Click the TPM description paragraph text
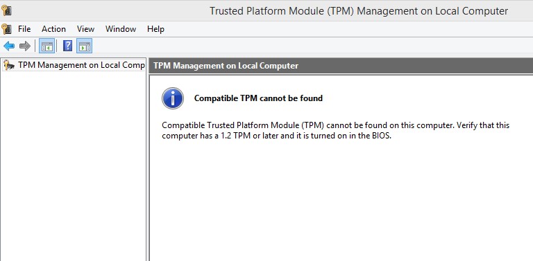The image size is (533, 261). click(x=335, y=130)
